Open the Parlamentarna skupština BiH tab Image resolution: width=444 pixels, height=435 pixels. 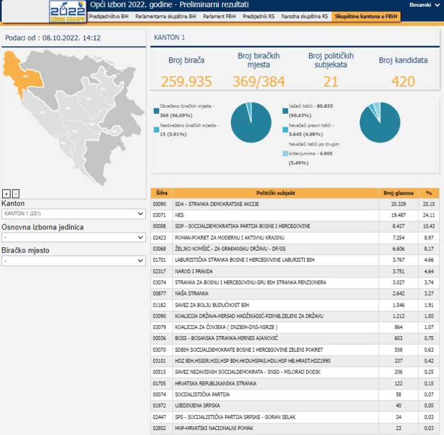tap(165, 17)
